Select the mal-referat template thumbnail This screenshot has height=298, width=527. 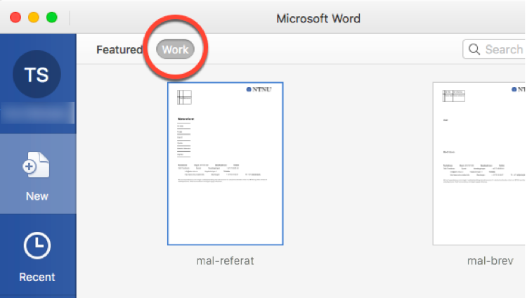(x=225, y=164)
